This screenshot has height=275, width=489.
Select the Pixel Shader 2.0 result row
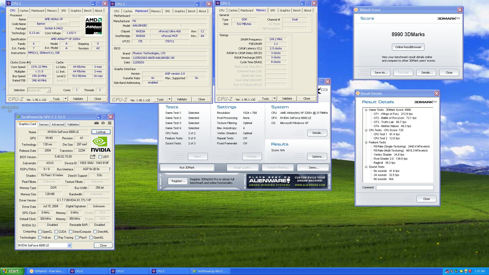(x=390, y=159)
